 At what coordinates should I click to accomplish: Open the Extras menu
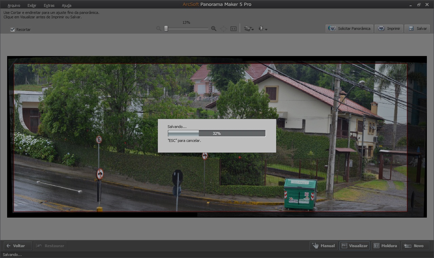click(x=49, y=5)
